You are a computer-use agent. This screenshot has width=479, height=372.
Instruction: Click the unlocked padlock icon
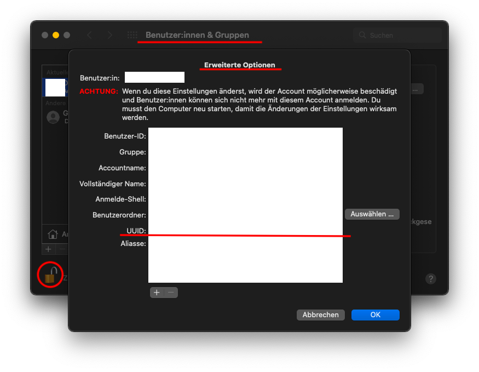[50, 275]
